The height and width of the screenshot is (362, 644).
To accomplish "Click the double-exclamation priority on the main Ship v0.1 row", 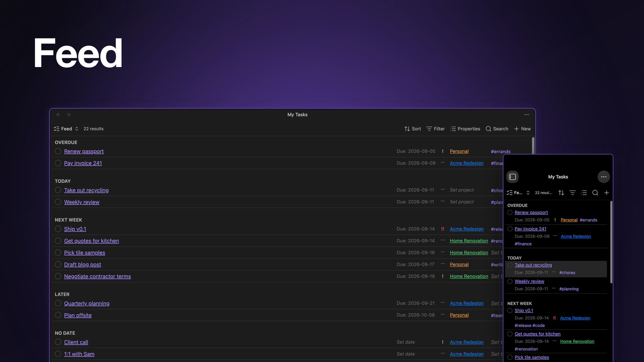I will click(442, 229).
